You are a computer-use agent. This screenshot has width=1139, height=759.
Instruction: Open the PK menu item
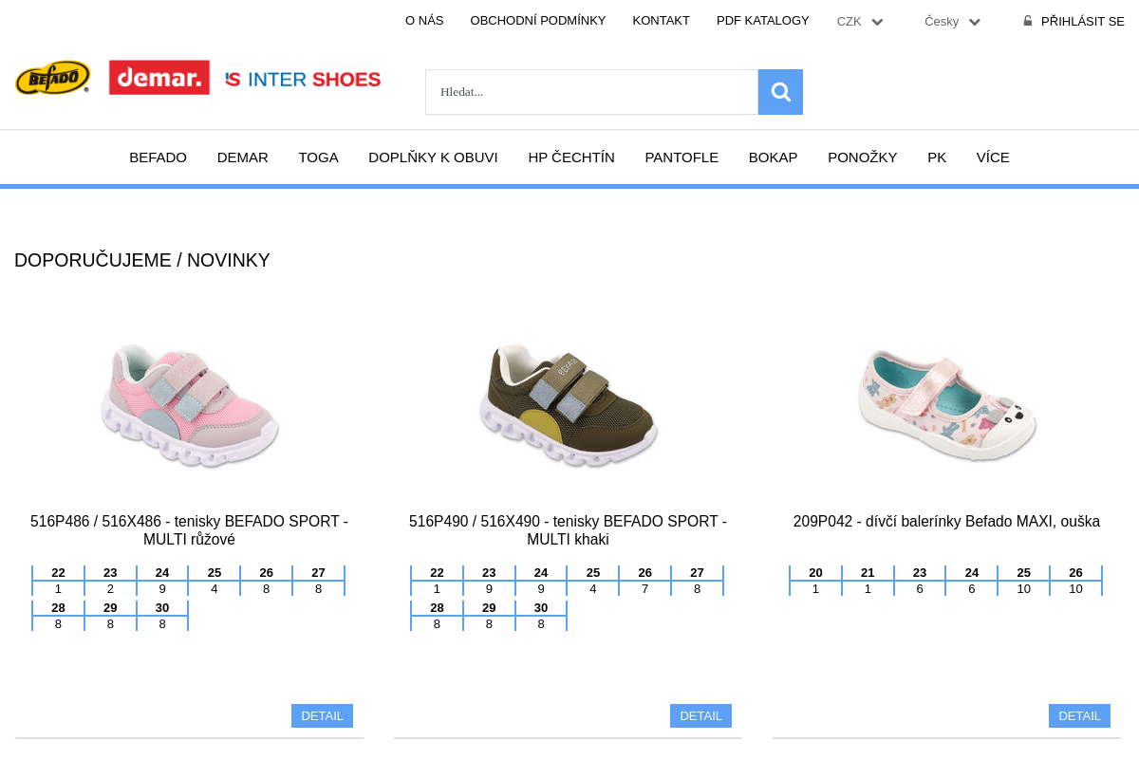pyautogui.click(x=937, y=157)
